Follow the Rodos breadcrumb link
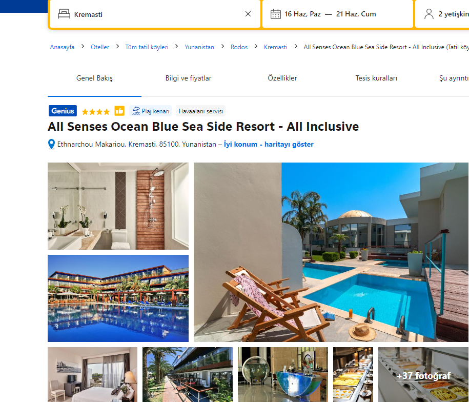Viewport: 469px width, 402px height. (239, 47)
